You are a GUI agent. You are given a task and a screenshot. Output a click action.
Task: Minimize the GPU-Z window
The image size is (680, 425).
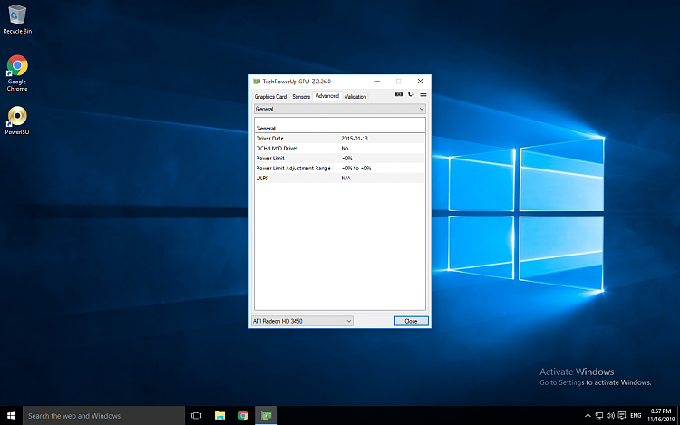pyautogui.click(x=377, y=82)
